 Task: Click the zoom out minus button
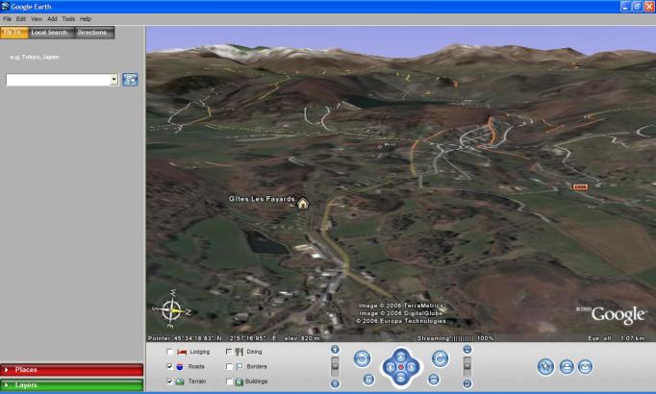click(x=335, y=383)
